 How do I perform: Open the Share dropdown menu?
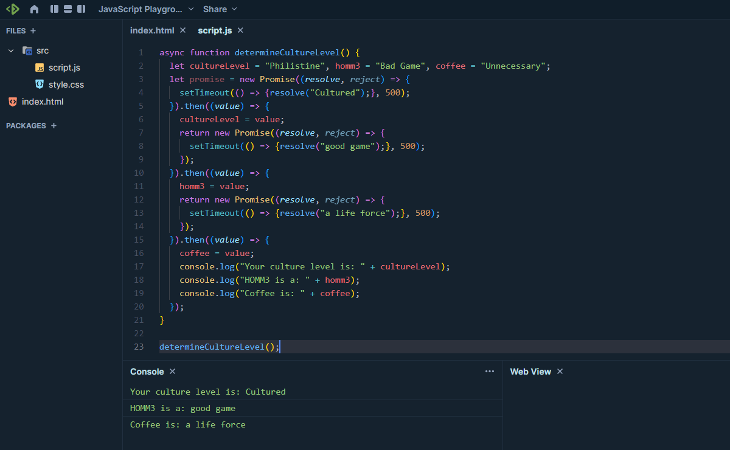click(x=220, y=9)
